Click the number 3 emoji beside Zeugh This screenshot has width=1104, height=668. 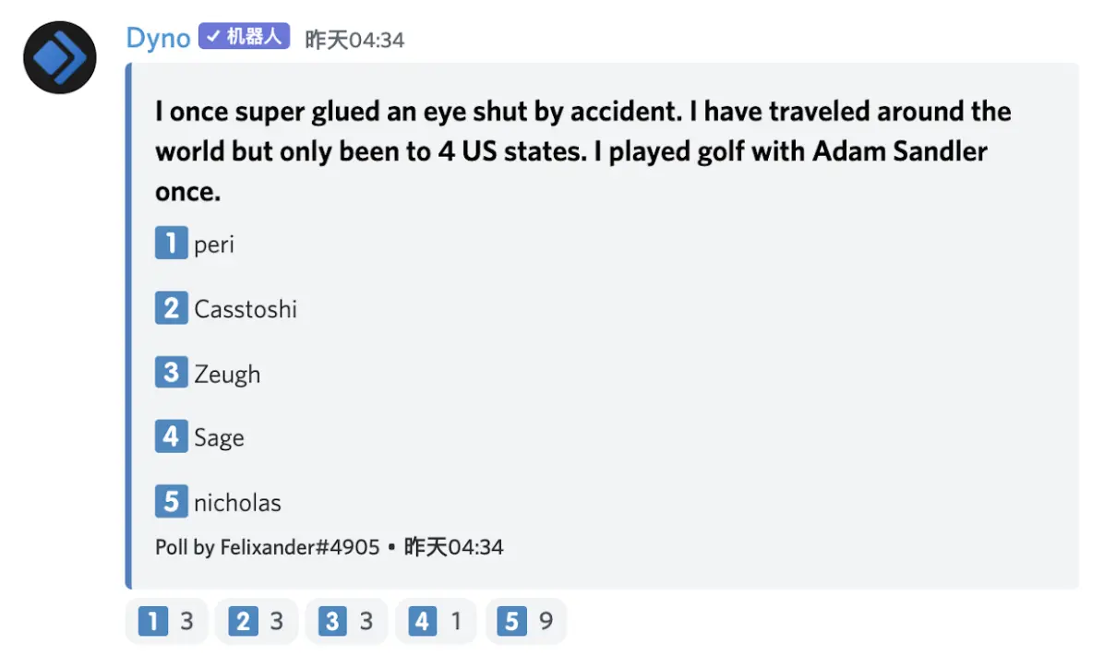tap(171, 372)
